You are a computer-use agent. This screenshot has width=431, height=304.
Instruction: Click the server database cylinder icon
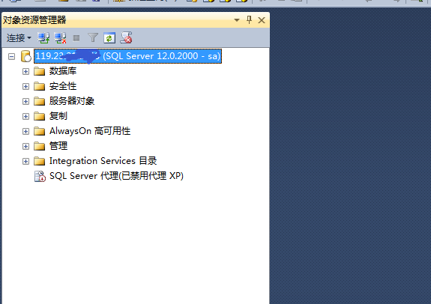[x=26, y=56]
